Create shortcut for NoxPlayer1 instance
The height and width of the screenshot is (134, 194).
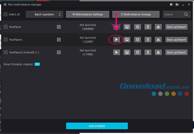[x=127, y=40]
